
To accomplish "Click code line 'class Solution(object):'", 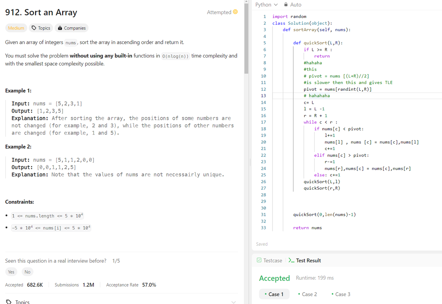I will point(302,23).
